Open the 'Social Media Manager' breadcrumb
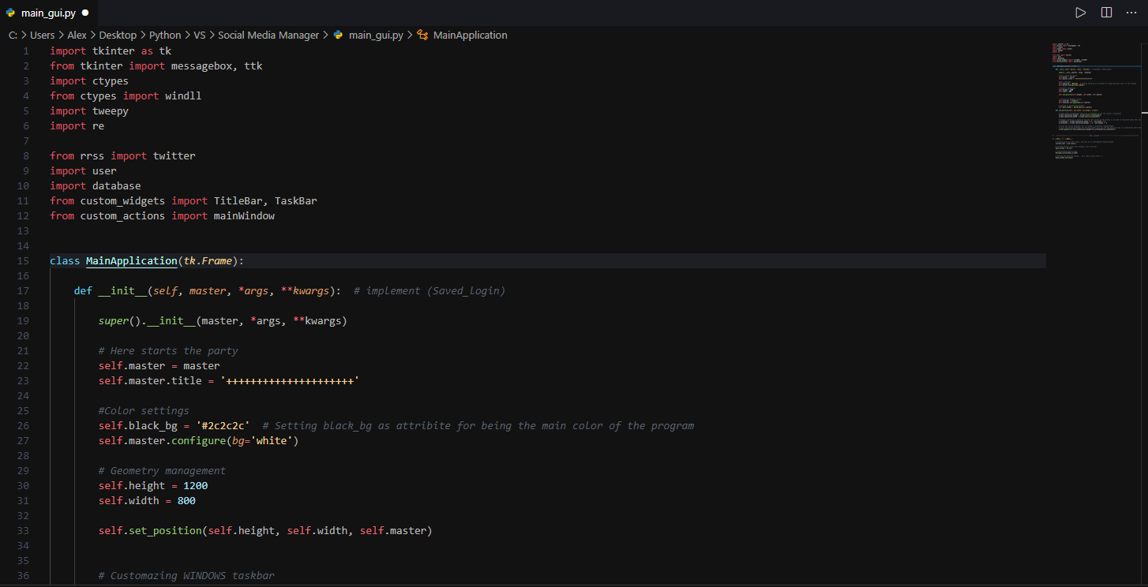Image resolution: width=1148 pixels, height=587 pixels. coord(268,36)
